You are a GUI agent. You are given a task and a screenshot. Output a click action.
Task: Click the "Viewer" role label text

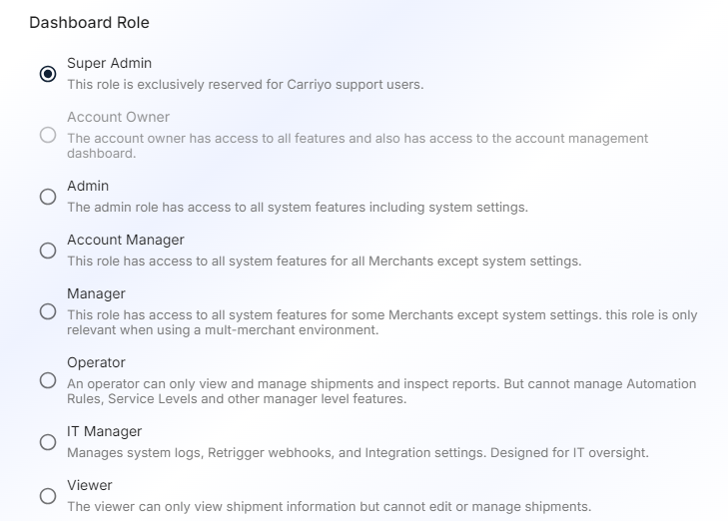(90, 486)
